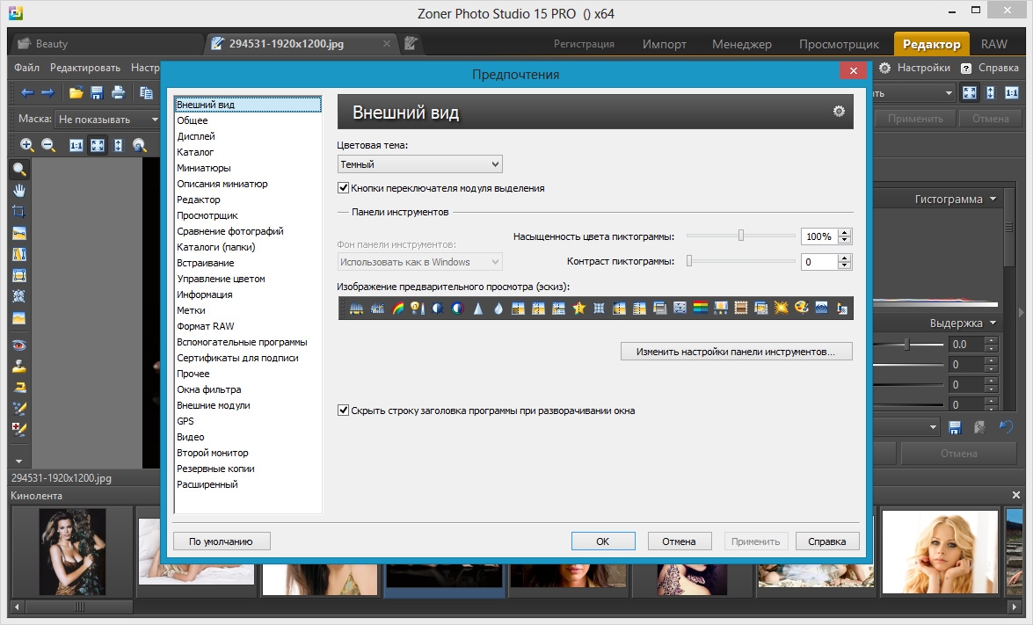Select the crop tool
Screen dimensions: 1033x625
pos(19,211)
